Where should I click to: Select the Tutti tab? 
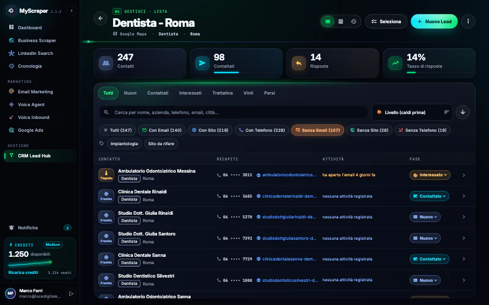point(108,93)
